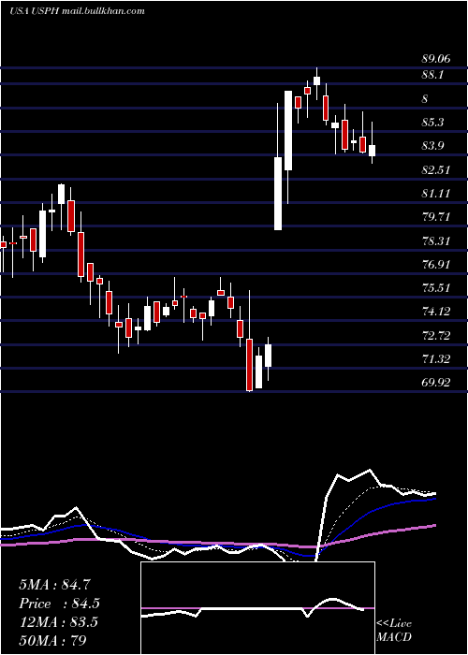The image size is (468, 655).
Task: Select the 78.31 price axis label
Action: point(436,241)
